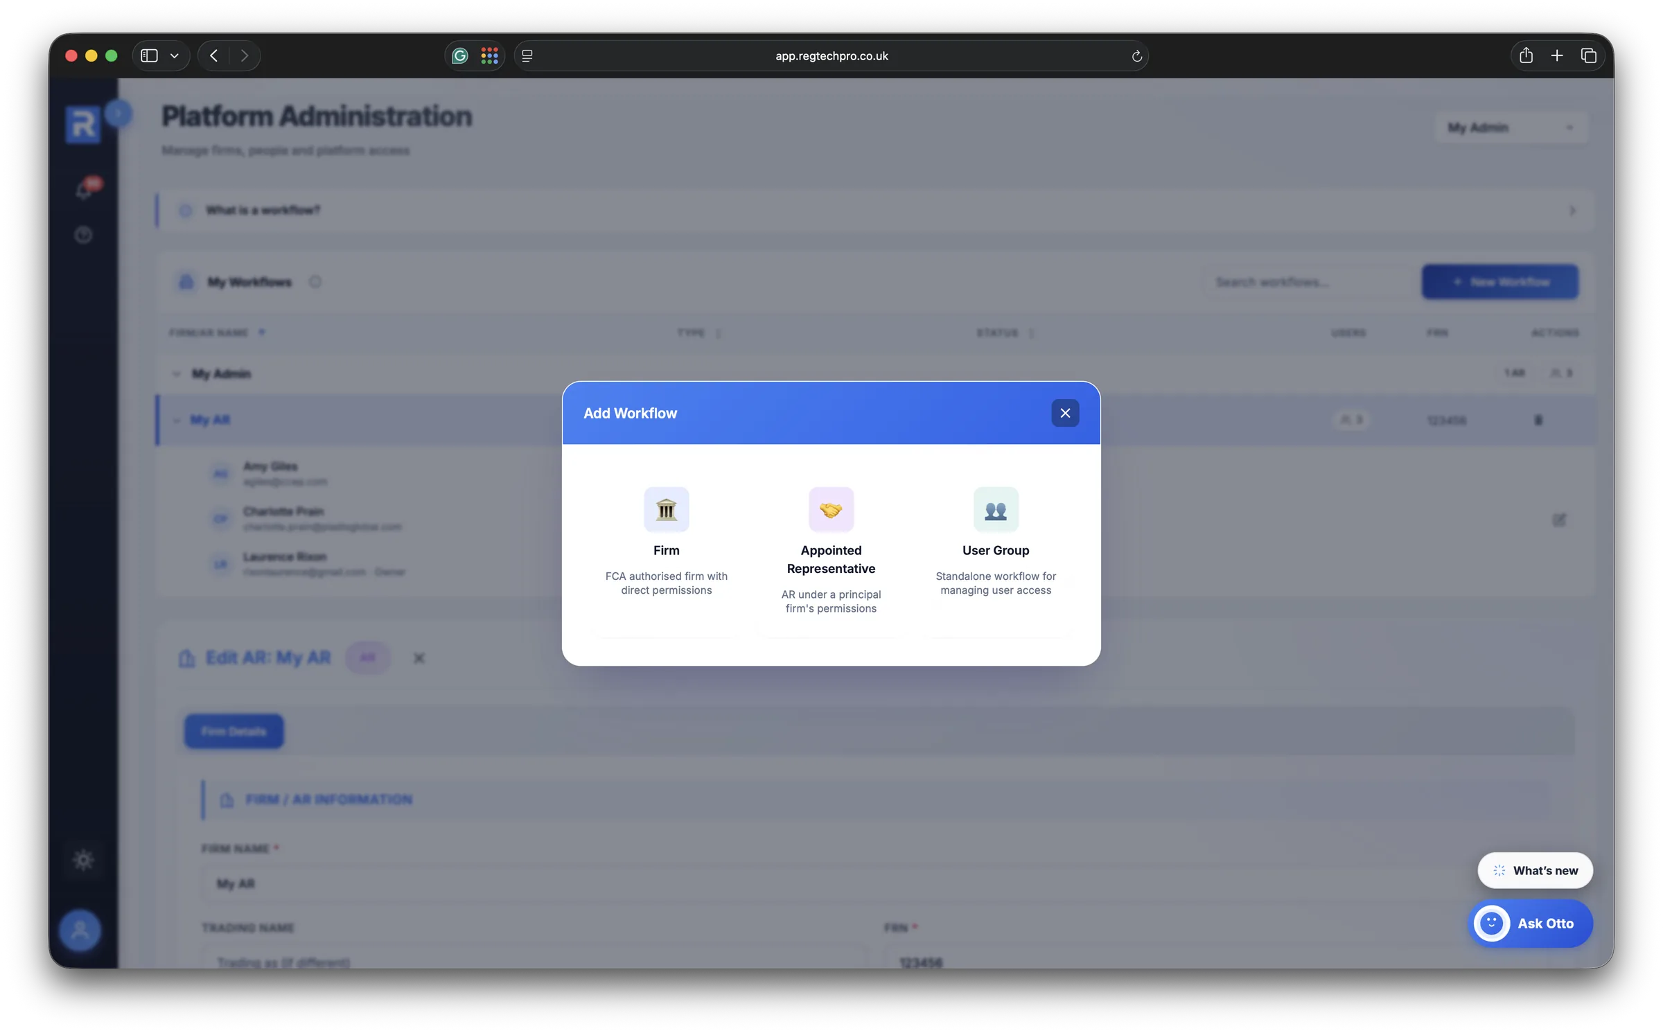Click the New Workflow button
This screenshot has height=1033, width=1663.
tap(1499, 282)
